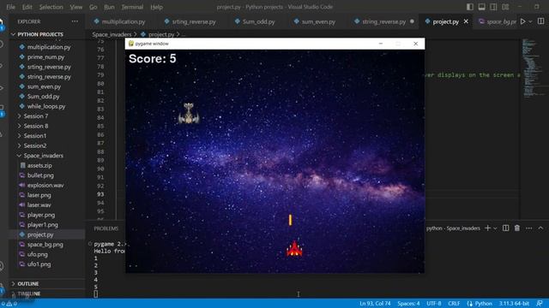Open ufo1.png in the explorer
Screen dimensions: 549x308
point(39,264)
